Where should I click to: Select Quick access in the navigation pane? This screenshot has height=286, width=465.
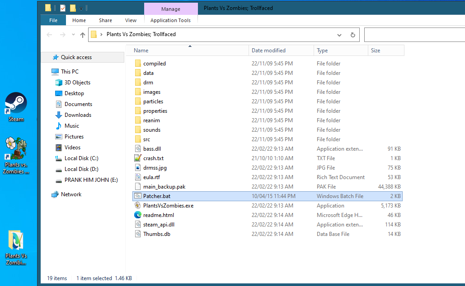(82, 57)
